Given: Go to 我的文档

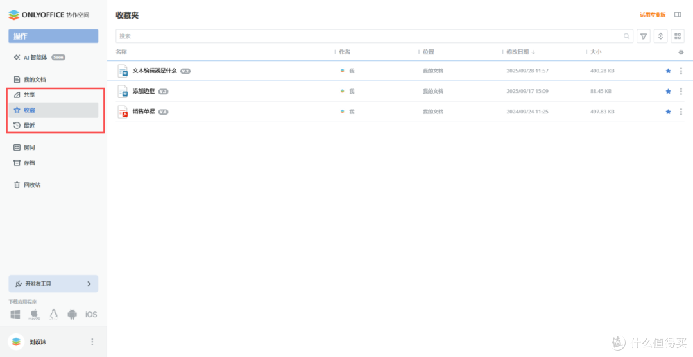Looking at the screenshot, I should (30, 79).
